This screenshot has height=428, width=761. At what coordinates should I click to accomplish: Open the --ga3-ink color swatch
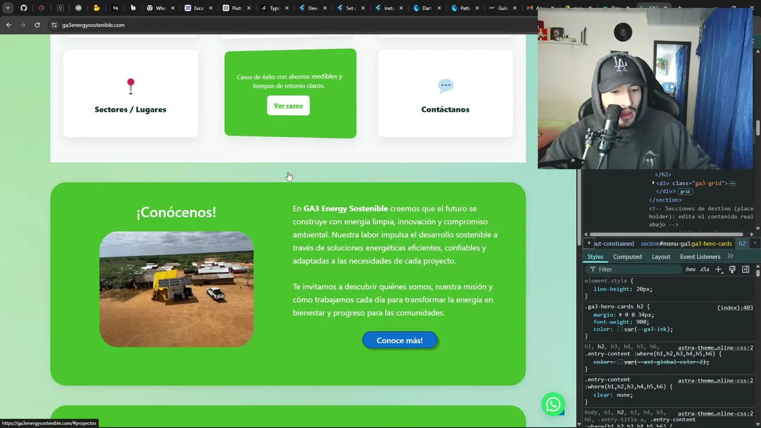coord(621,329)
